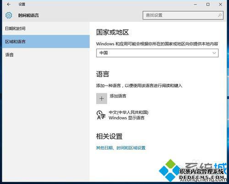229x184 pixels.
Task: Click the 语言 heading
Action: pyautogui.click(x=103, y=74)
